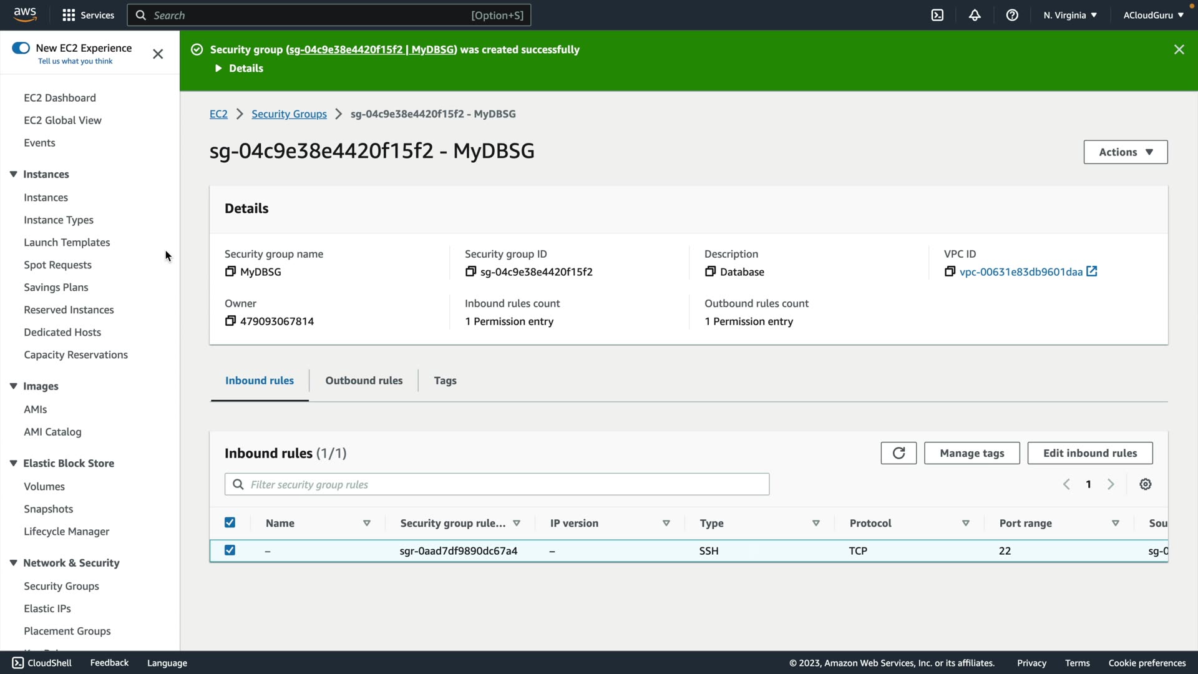This screenshot has width=1198, height=674.
Task: Copy the security group ID value
Action: pyautogui.click(x=470, y=271)
